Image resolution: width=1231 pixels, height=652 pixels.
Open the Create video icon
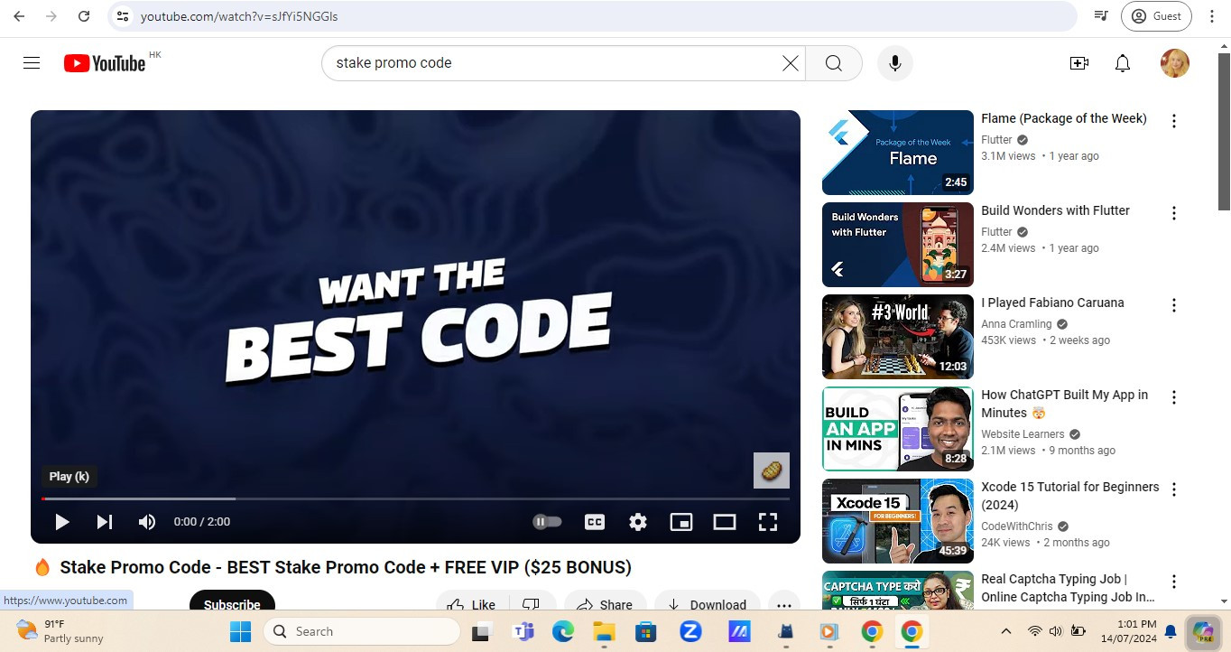pos(1078,63)
